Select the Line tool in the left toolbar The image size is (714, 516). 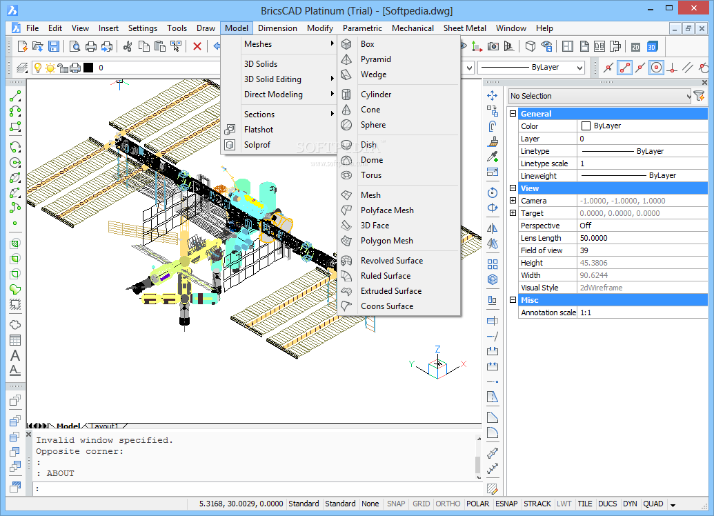15,96
